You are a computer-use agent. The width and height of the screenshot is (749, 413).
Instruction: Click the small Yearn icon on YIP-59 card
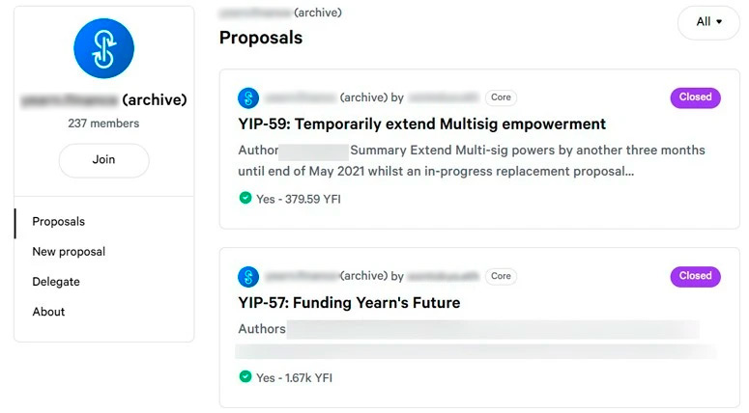point(248,97)
